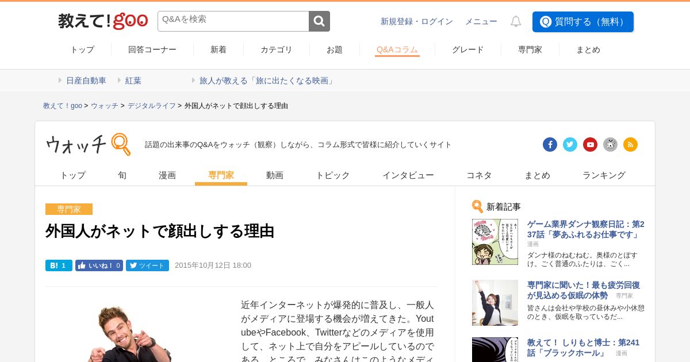
Task: Open article ゲーム業界ダンナ観察日記：第237話
Action: coord(586,229)
